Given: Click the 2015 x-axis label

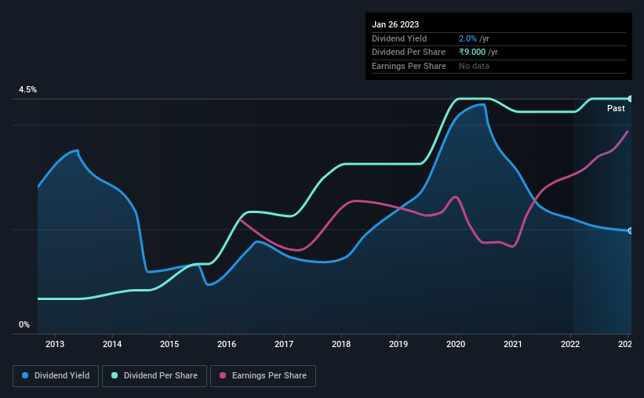Looking at the screenshot, I should (x=169, y=344).
